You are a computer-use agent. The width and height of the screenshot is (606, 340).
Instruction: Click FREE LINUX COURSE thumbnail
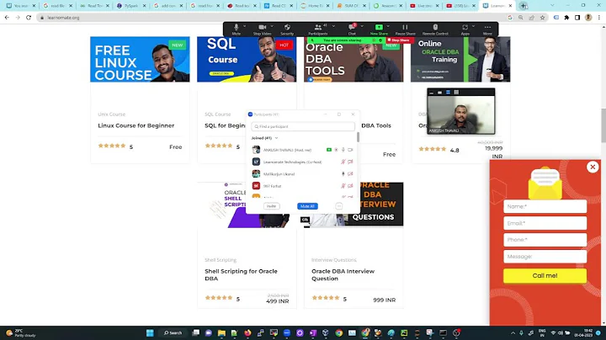tap(140, 59)
